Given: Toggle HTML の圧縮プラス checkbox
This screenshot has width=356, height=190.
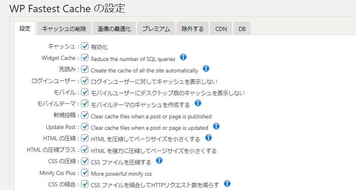Looking at the screenshot, I should (x=85, y=149).
